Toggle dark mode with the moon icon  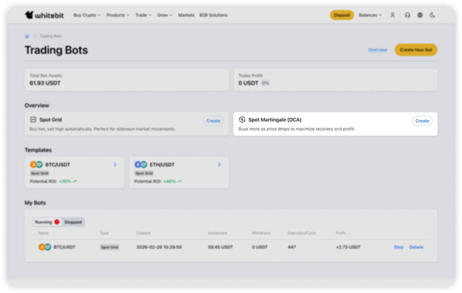[x=432, y=15]
